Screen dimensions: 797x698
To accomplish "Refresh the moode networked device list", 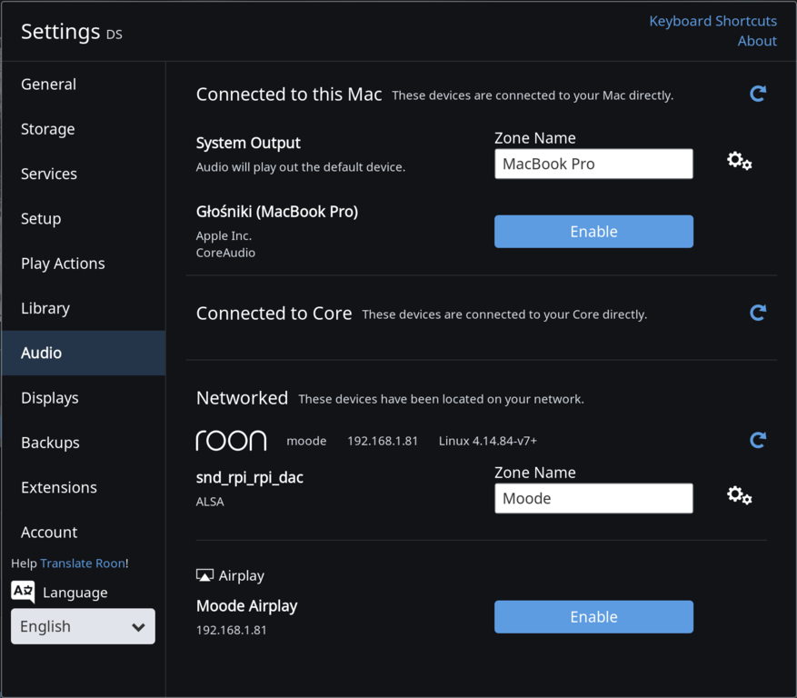I will pyautogui.click(x=757, y=440).
